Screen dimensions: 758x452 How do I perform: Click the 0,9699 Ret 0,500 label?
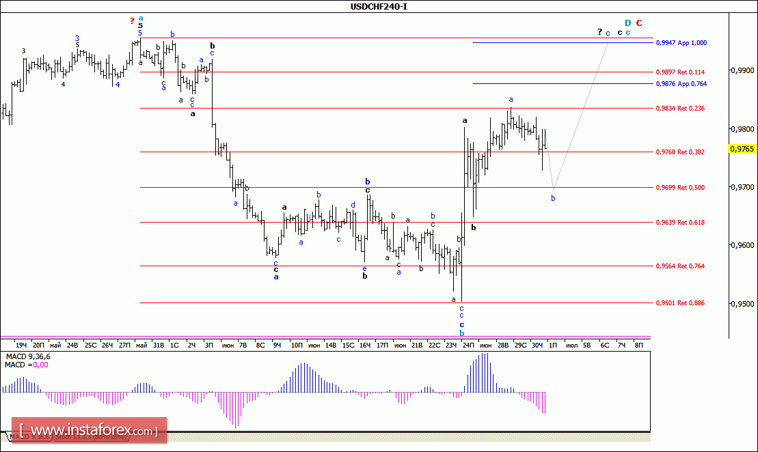pyautogui.click(x=680, y=188)
